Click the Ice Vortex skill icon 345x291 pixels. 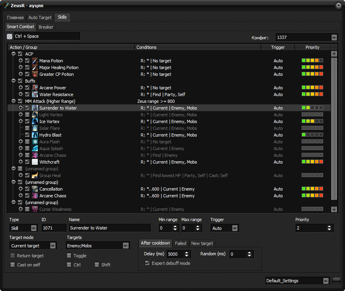point(35,121)
